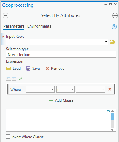This screenshot has height=142, width=119.
Task: Verify the SQL expression with green checkmark
Action: [20, 79]
